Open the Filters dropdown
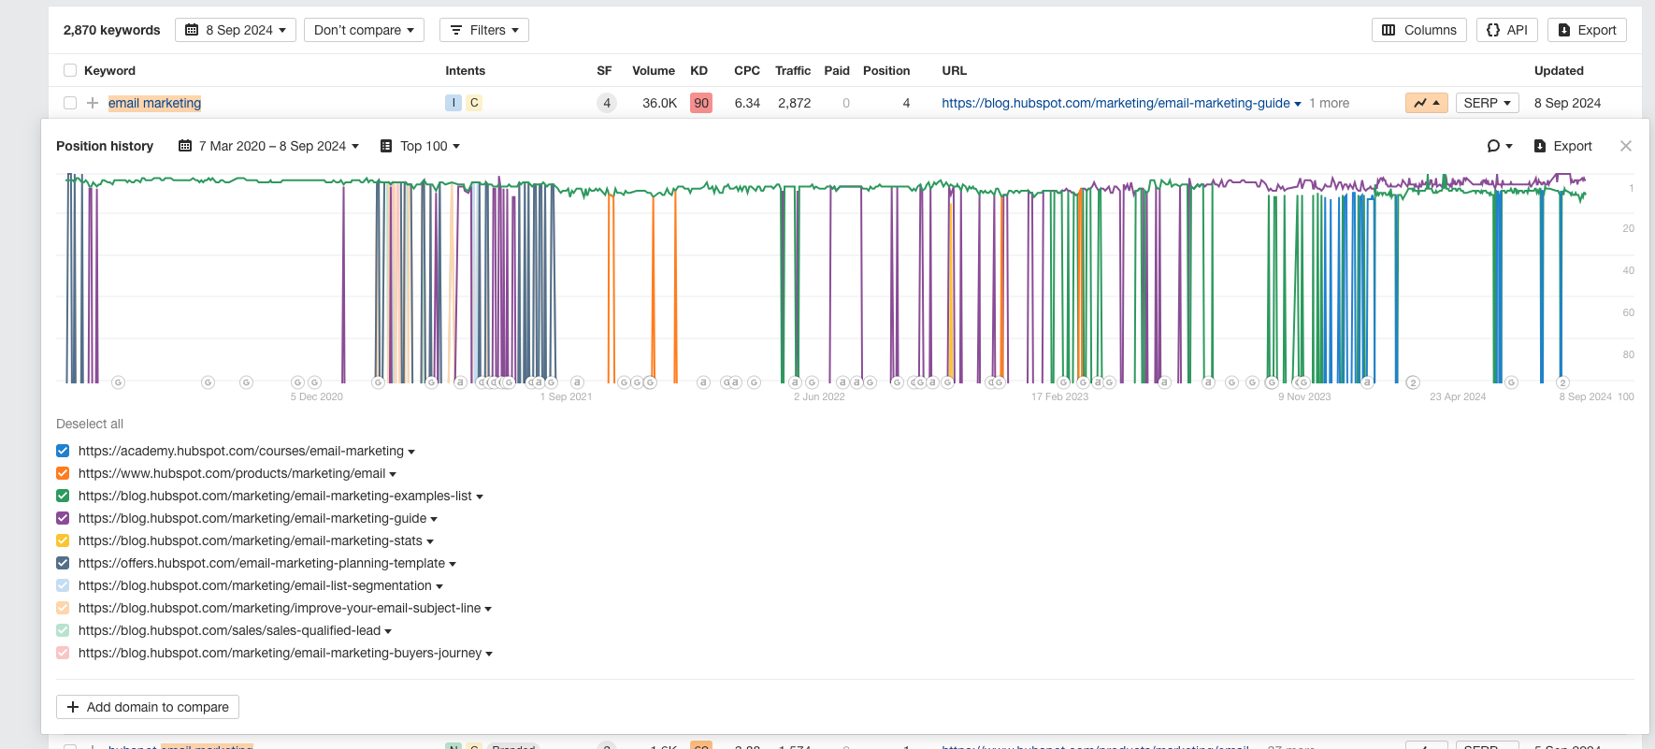This screenshot has width=1655, height=749. (484, 30)
